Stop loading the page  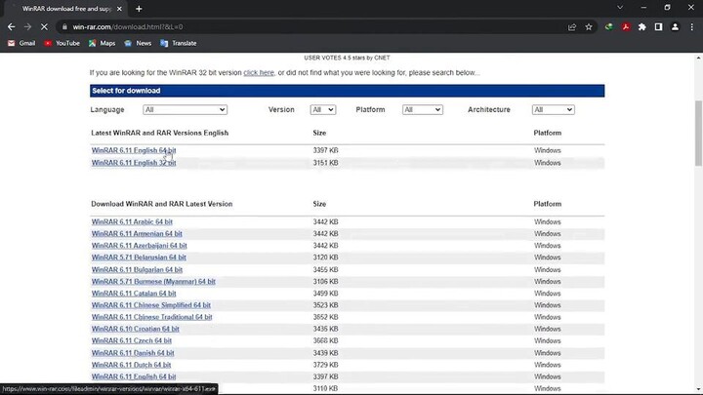click(x=44, y=27)
